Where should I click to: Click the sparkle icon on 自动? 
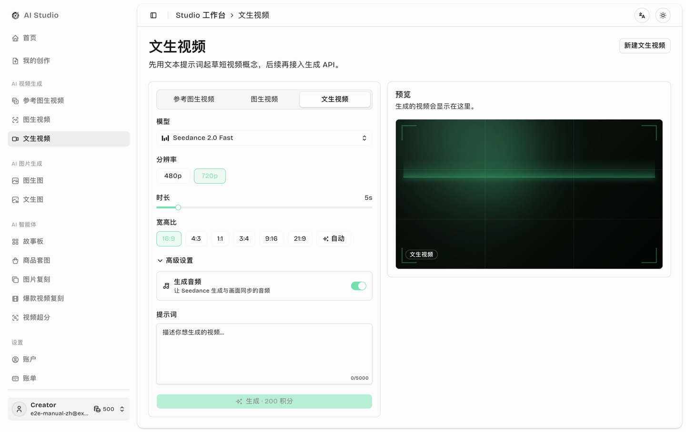pyautogui.click(x=326, y=239)
